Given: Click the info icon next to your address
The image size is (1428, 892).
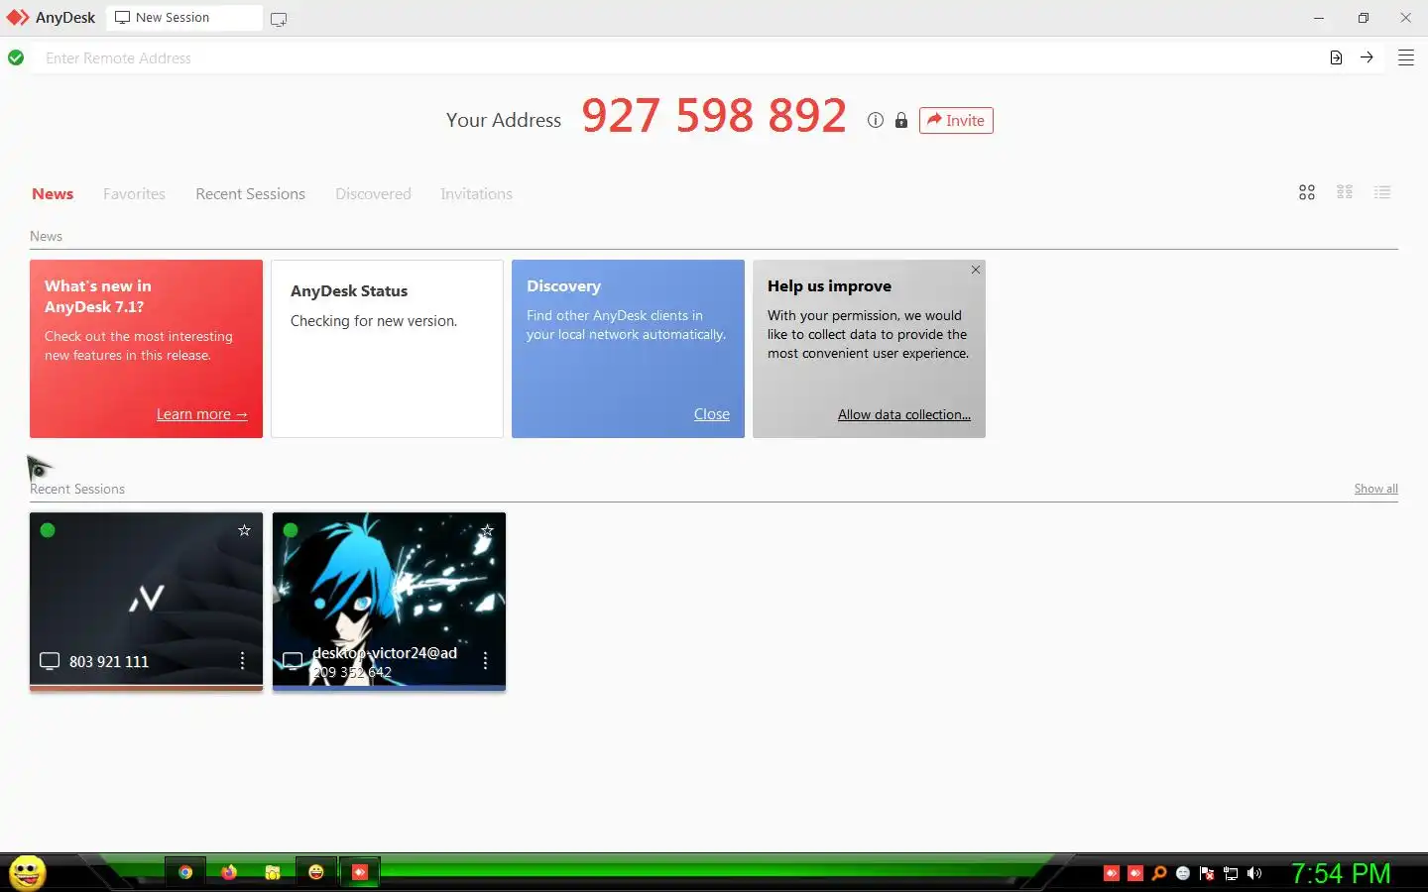Looking at the screenshot, I should (875, 120).
